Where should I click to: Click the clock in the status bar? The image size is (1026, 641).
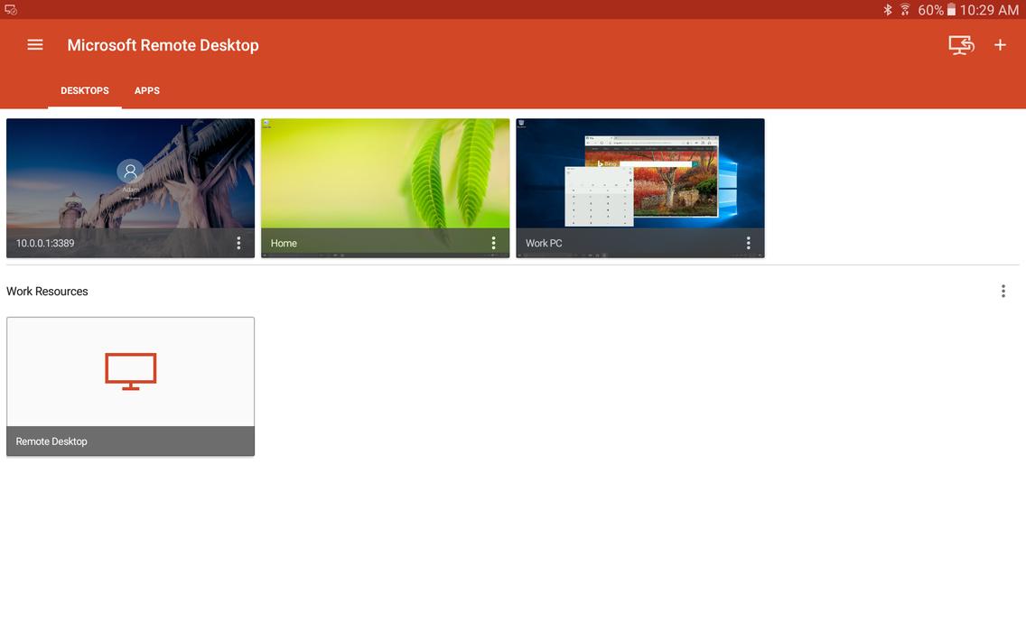click(989, 10)
